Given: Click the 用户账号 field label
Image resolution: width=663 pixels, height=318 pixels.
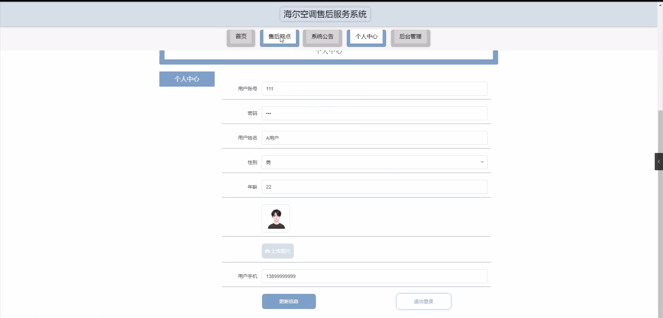Looking at the screenshot, I should [x=248, y=89].
